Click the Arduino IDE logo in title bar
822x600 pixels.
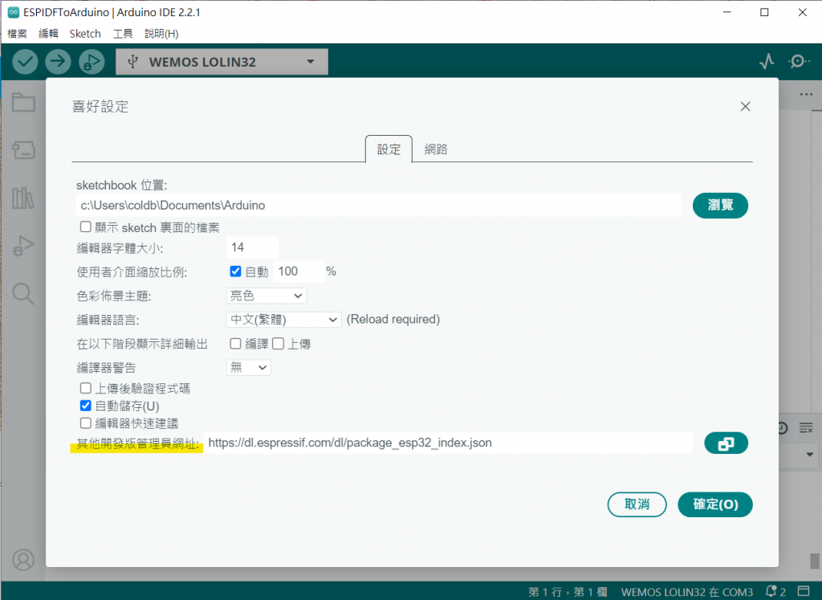point(13,12)
